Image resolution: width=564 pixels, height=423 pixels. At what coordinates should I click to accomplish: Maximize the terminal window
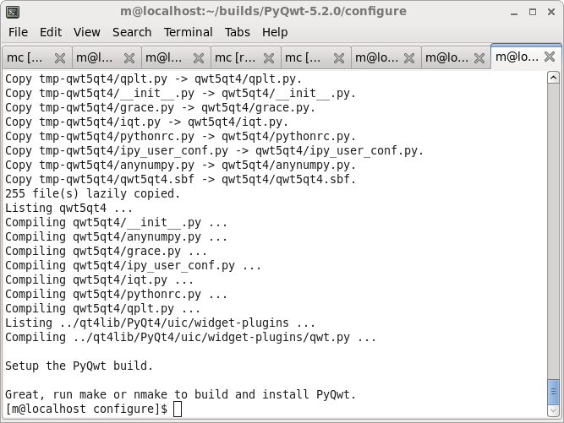coord(533,12)
